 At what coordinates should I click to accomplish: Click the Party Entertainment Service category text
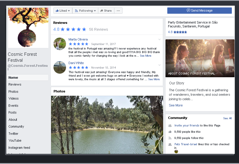click(193, 24)
